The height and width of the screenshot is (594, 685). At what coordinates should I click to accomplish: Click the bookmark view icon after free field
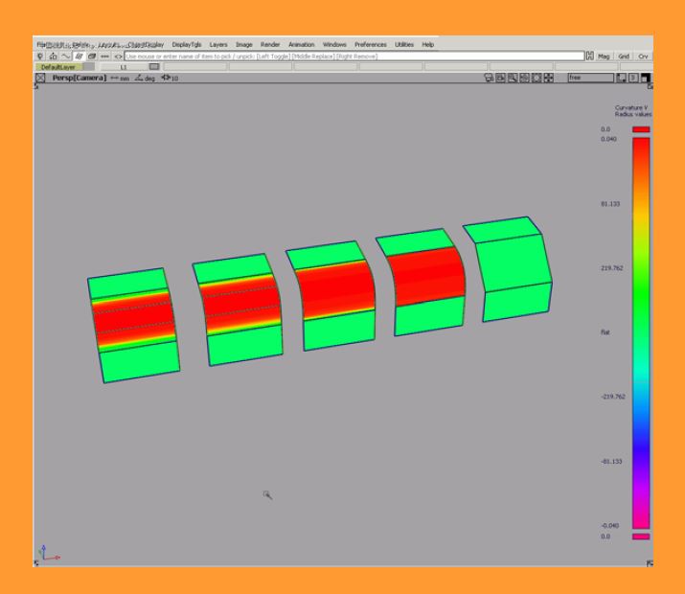click(621, 78)
